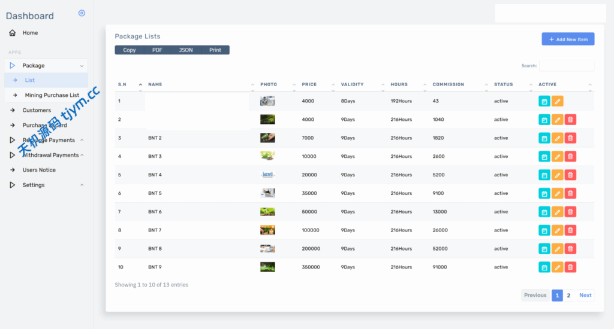Open Mining Purchase List in sidebar

pos(52,95)
